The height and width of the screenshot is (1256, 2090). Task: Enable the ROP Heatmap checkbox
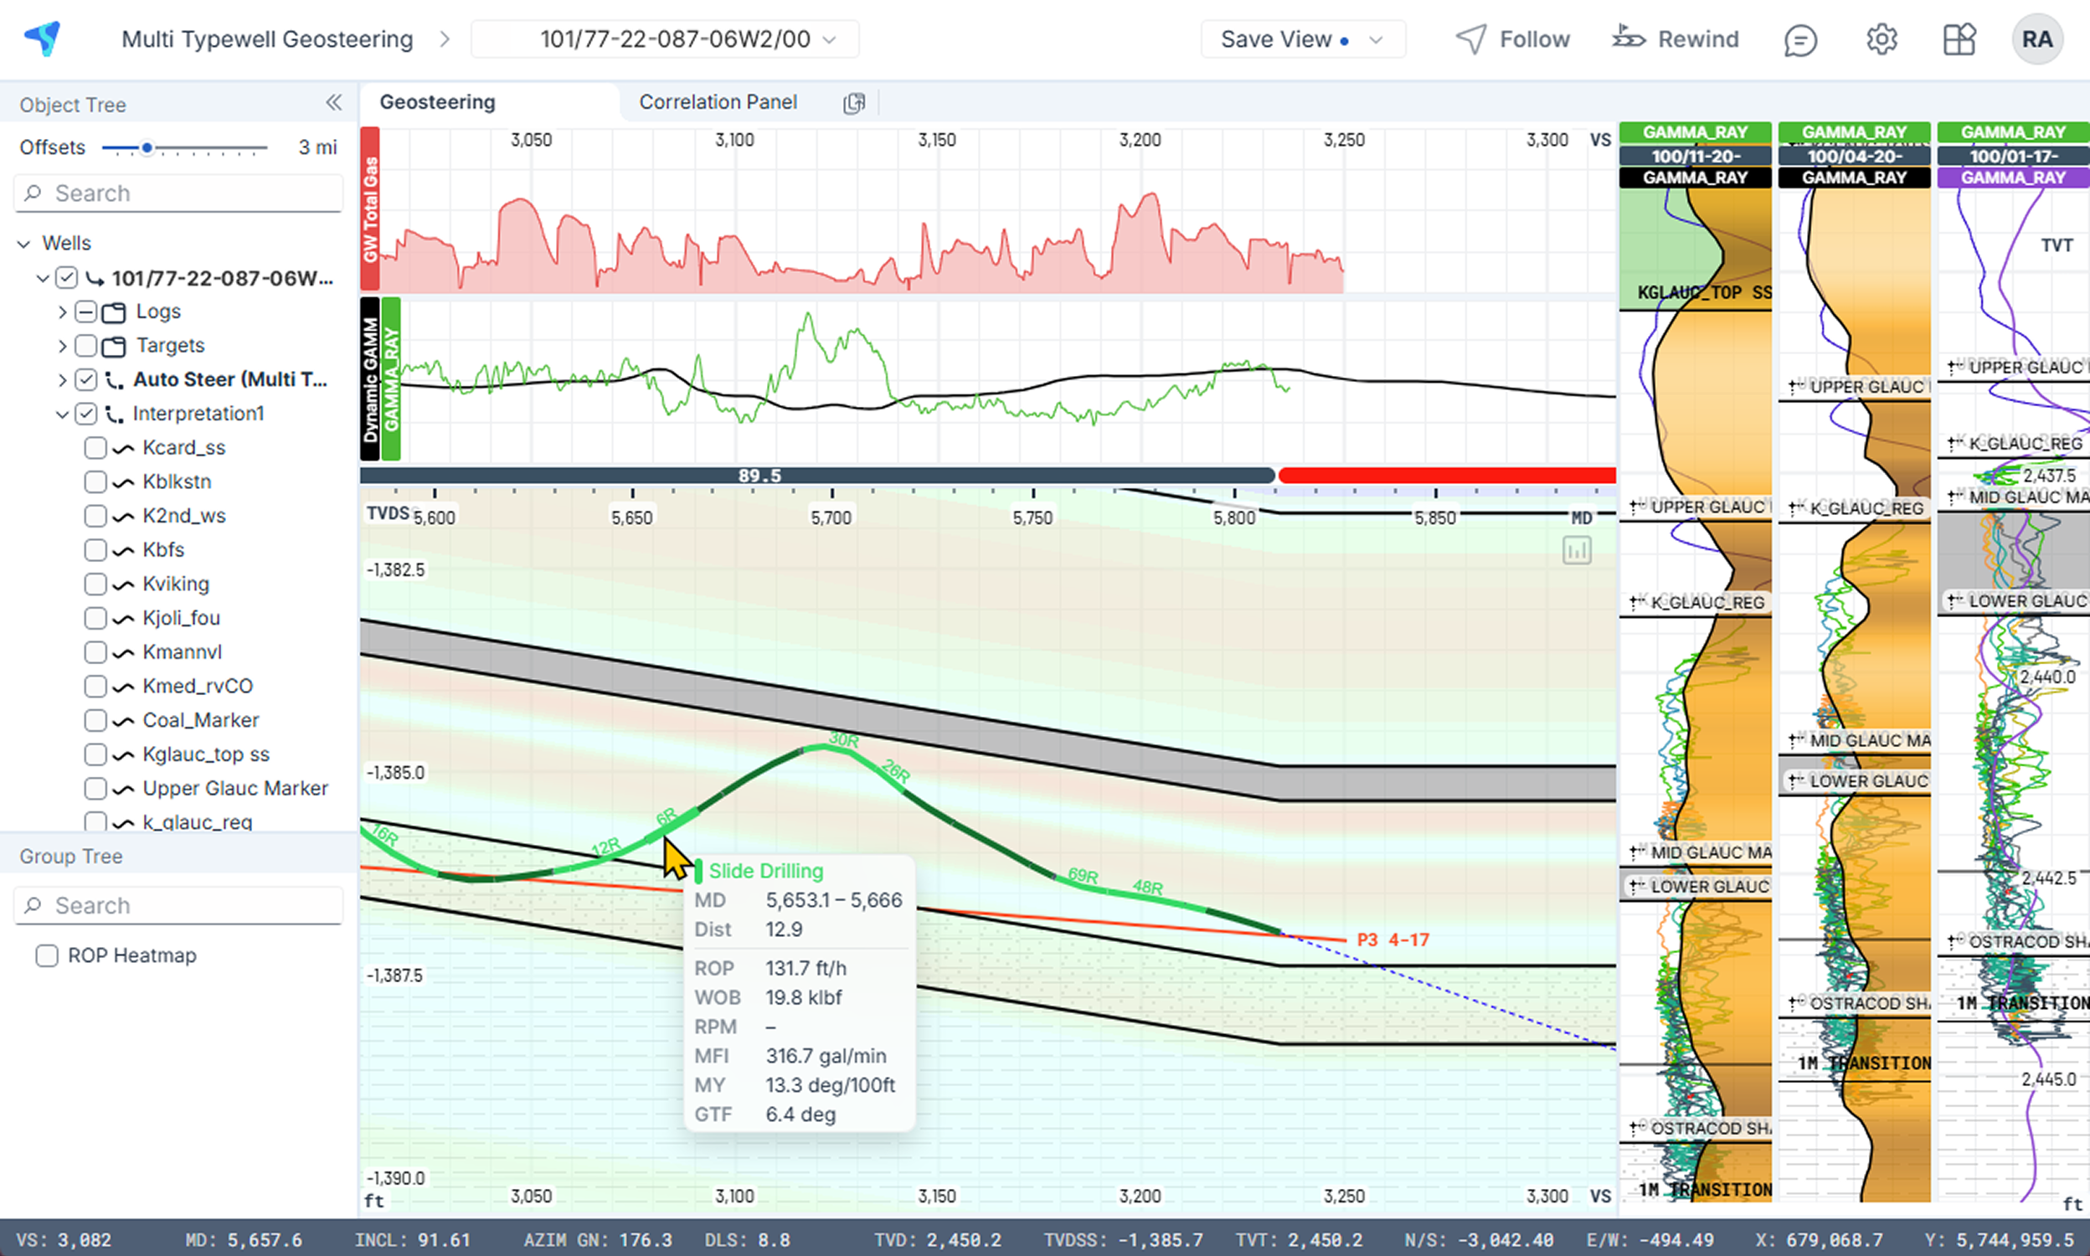(48, 955)
